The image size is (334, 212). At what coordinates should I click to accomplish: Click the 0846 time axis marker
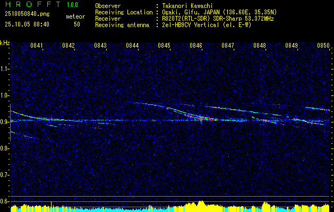pos(196,46)
